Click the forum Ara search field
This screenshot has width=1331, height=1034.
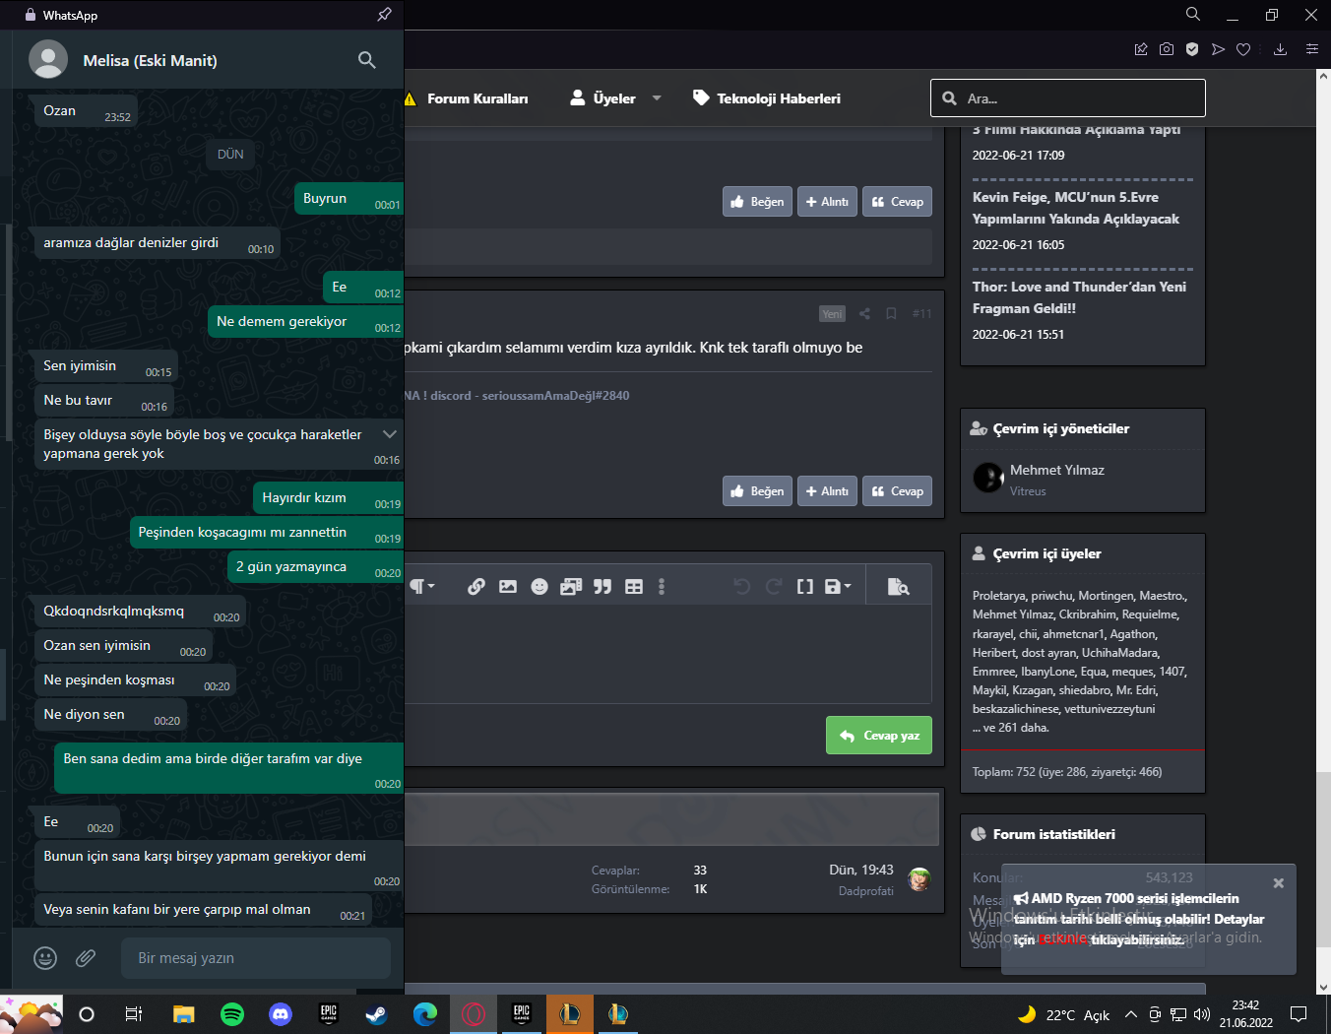[x=1068, y=98]
